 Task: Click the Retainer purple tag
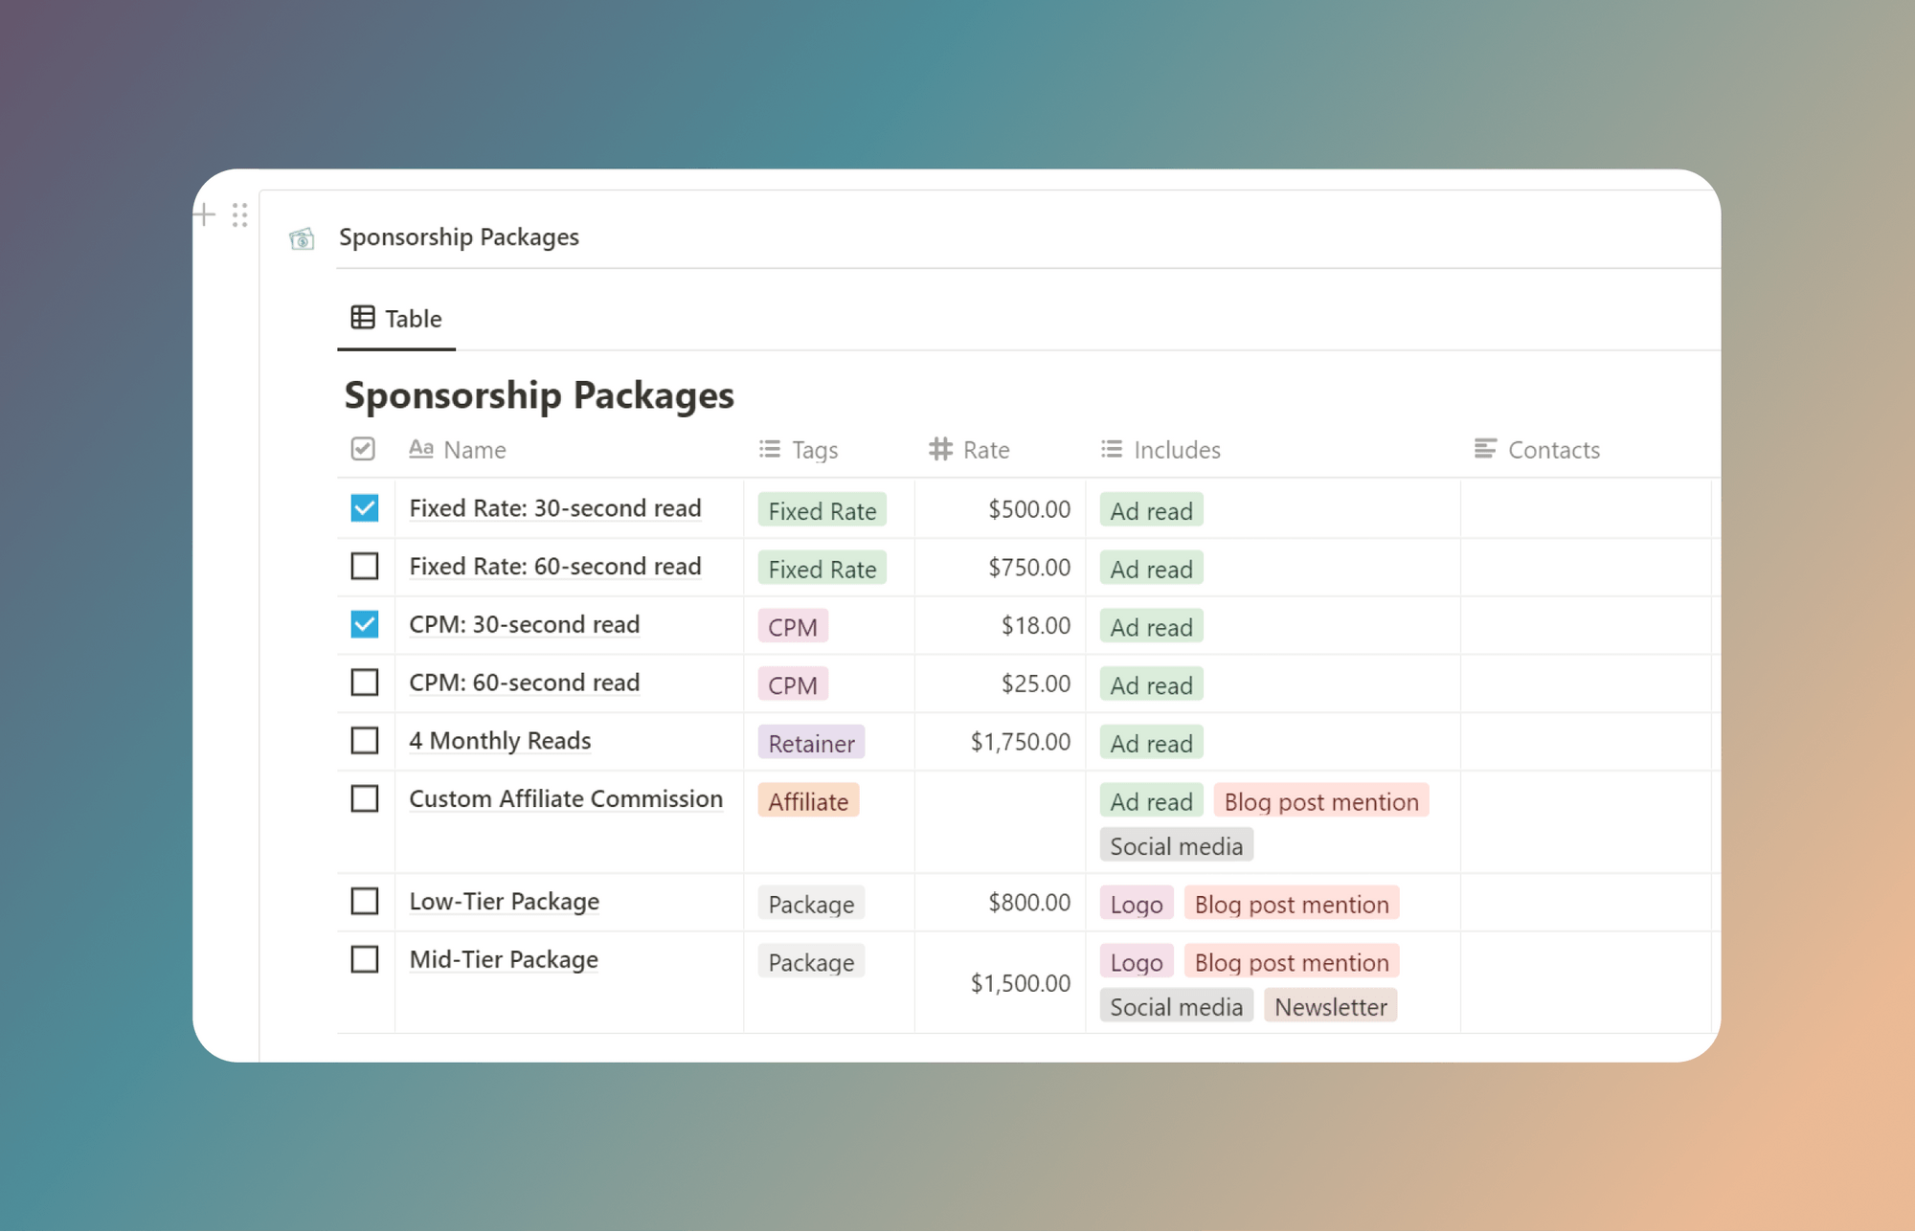(x=810, y=743)
